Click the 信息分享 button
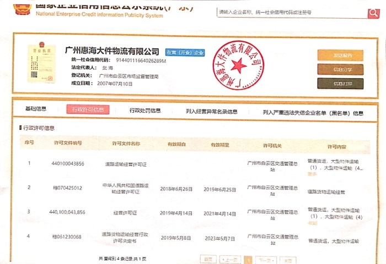 pos(340,69)
